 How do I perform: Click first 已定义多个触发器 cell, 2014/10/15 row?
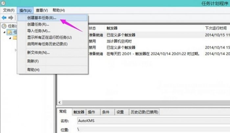[x=121, y=35]
